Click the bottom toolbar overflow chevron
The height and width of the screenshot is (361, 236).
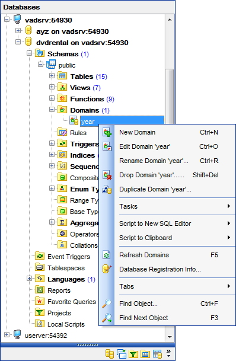click(169, 353)
